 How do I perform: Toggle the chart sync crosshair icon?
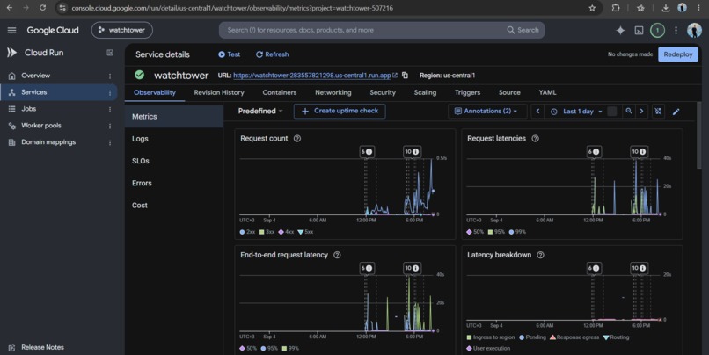coord(658,111)
